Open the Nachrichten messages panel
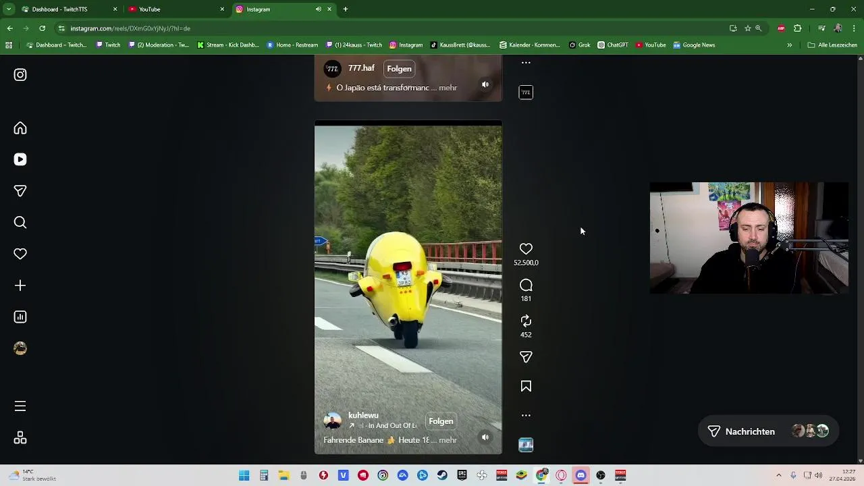Screen dimensions: 864x486 pyautogui.click(x=768, y=431)
